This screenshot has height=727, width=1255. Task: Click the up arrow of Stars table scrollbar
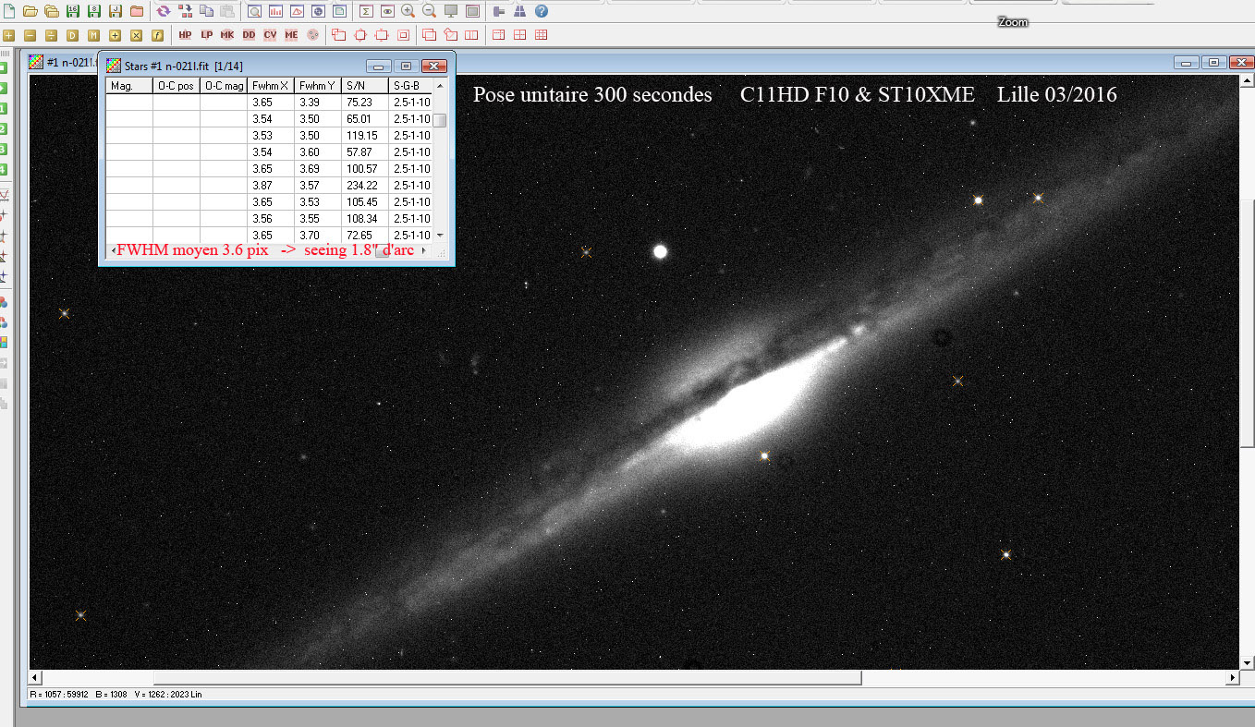(x=441, y=86)
